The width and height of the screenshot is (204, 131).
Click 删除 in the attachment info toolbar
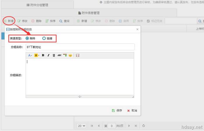coord(110,21)
